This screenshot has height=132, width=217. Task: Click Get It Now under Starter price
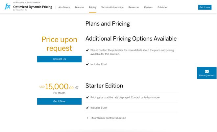coord(59,101)
